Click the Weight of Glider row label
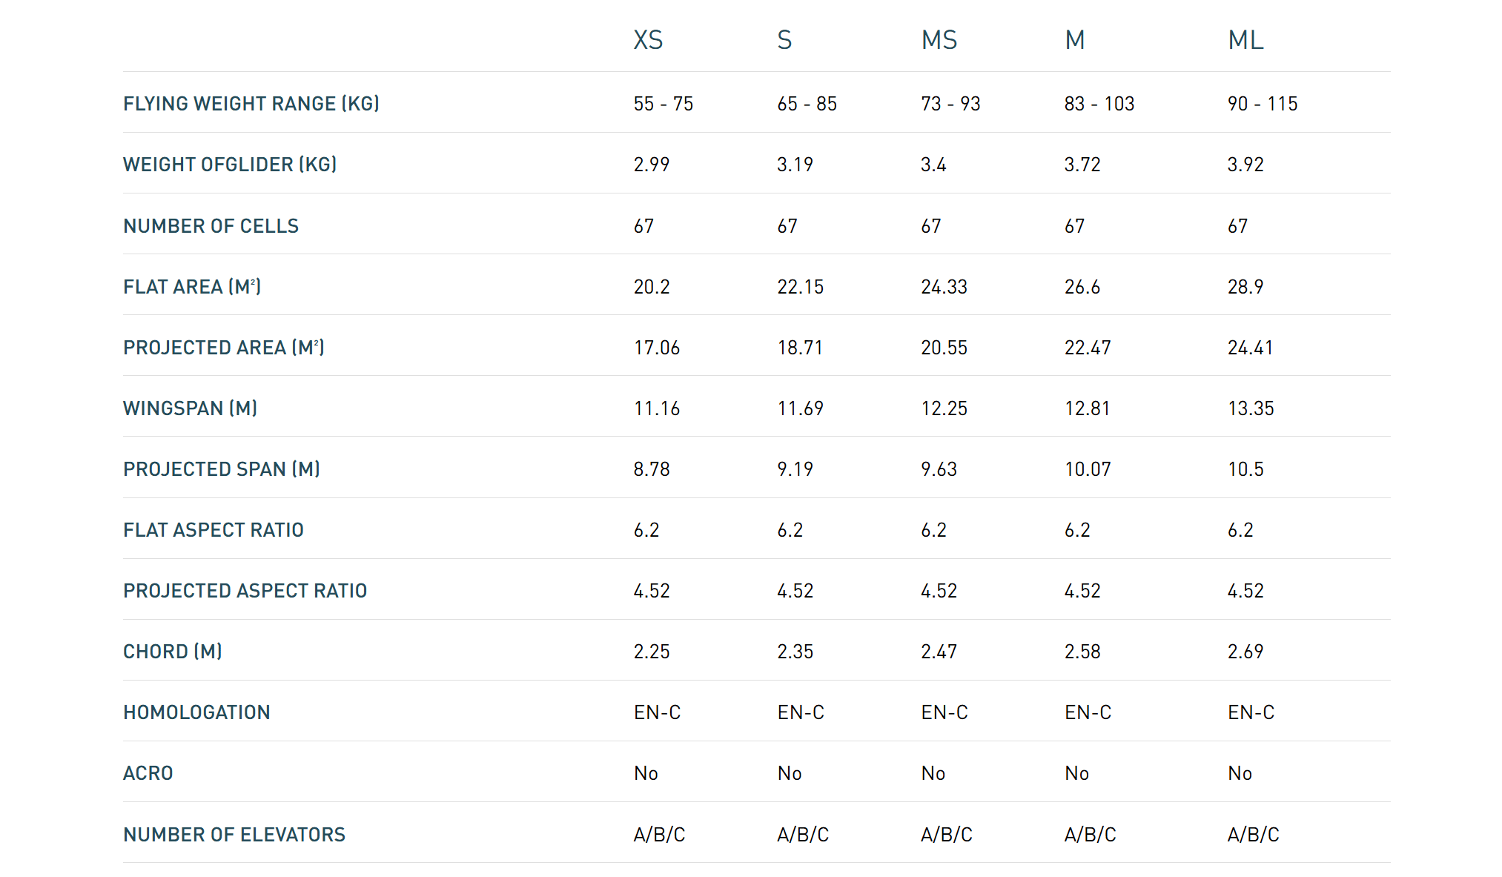This screenshot has height=877, width=1502. click(229, 165)
